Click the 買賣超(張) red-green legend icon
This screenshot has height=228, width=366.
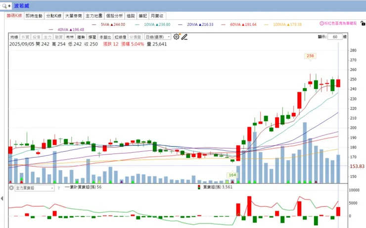[199, 187]
